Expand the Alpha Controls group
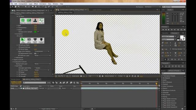This screenshot has height=110, width=196. click(13, 60)
